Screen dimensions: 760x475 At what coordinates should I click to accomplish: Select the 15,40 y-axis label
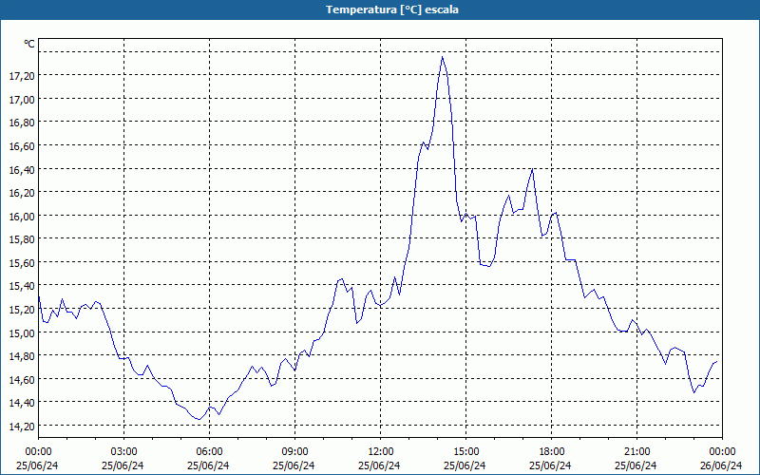(x=22, y=286)
